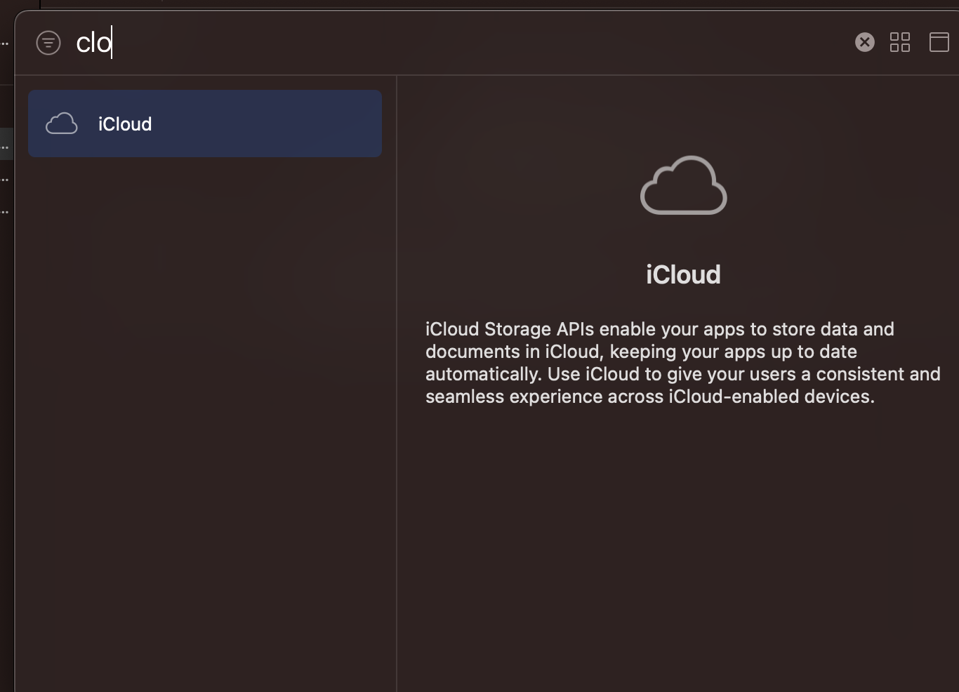Screen dimensions: 959x692
Task: Click the large iCloud cloud icon in detail pane
Action: coord(684,185)
